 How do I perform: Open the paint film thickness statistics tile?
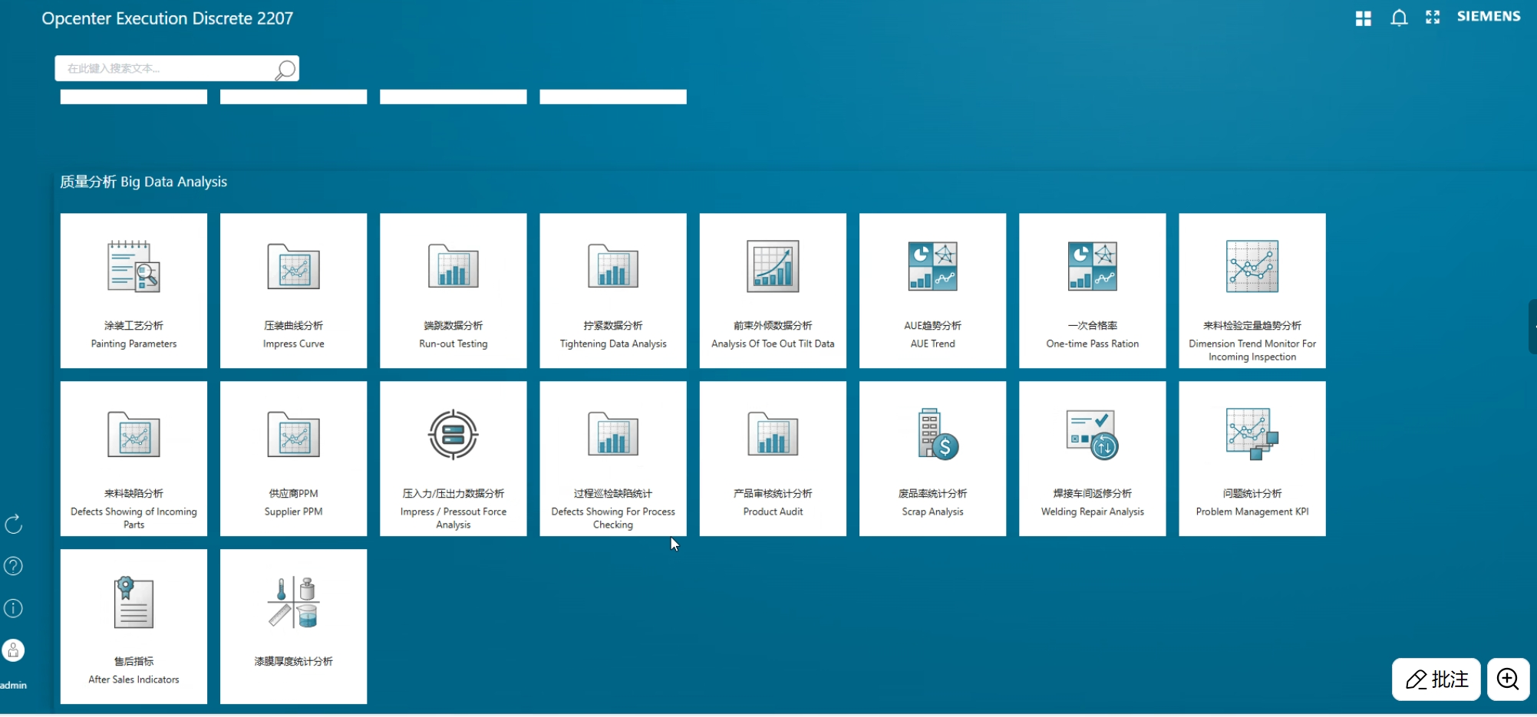pyautogui.click(x=293, y=626)
